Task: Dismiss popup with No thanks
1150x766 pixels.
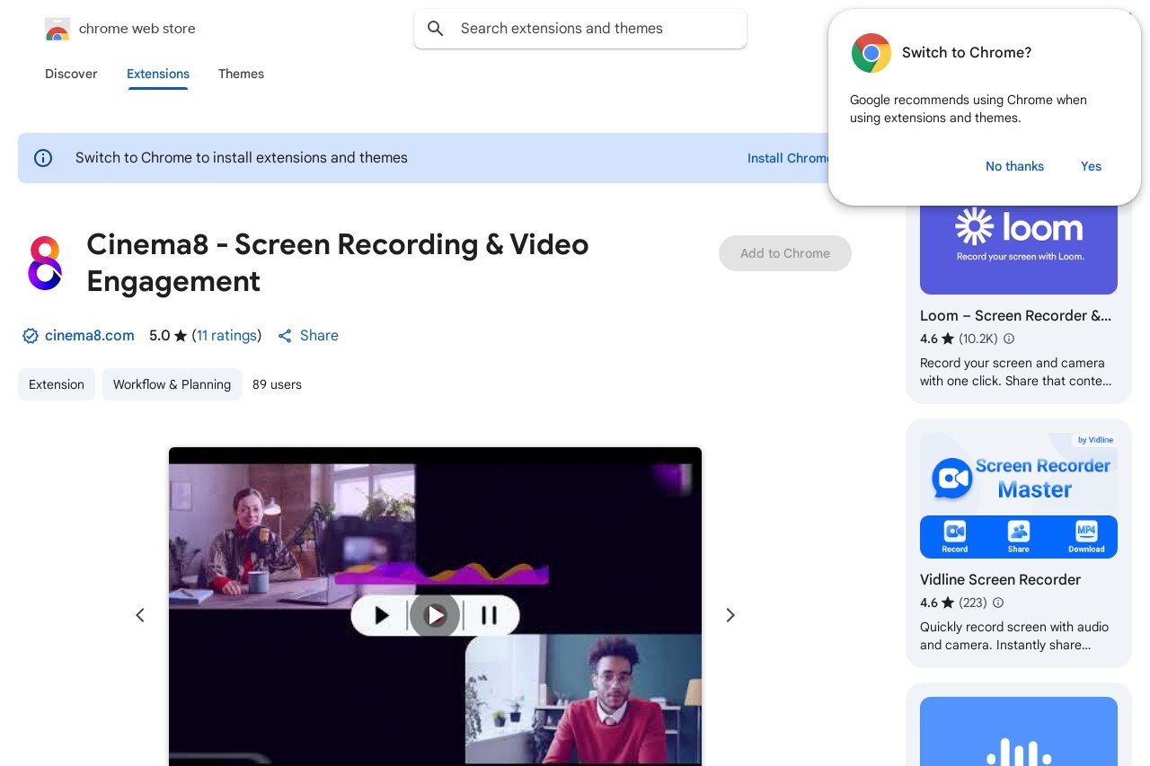Action: [x=1014, y=166]
